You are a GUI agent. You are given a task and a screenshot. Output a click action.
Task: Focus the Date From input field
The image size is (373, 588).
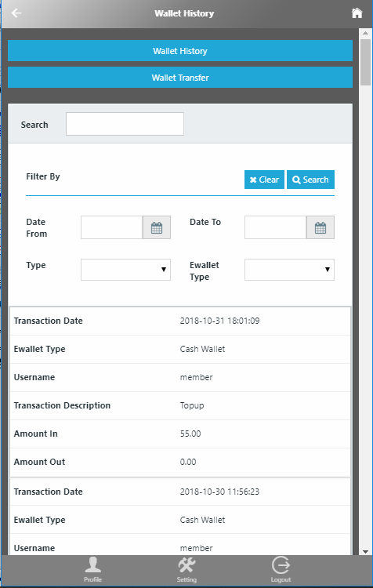click(x=112, y=227)
